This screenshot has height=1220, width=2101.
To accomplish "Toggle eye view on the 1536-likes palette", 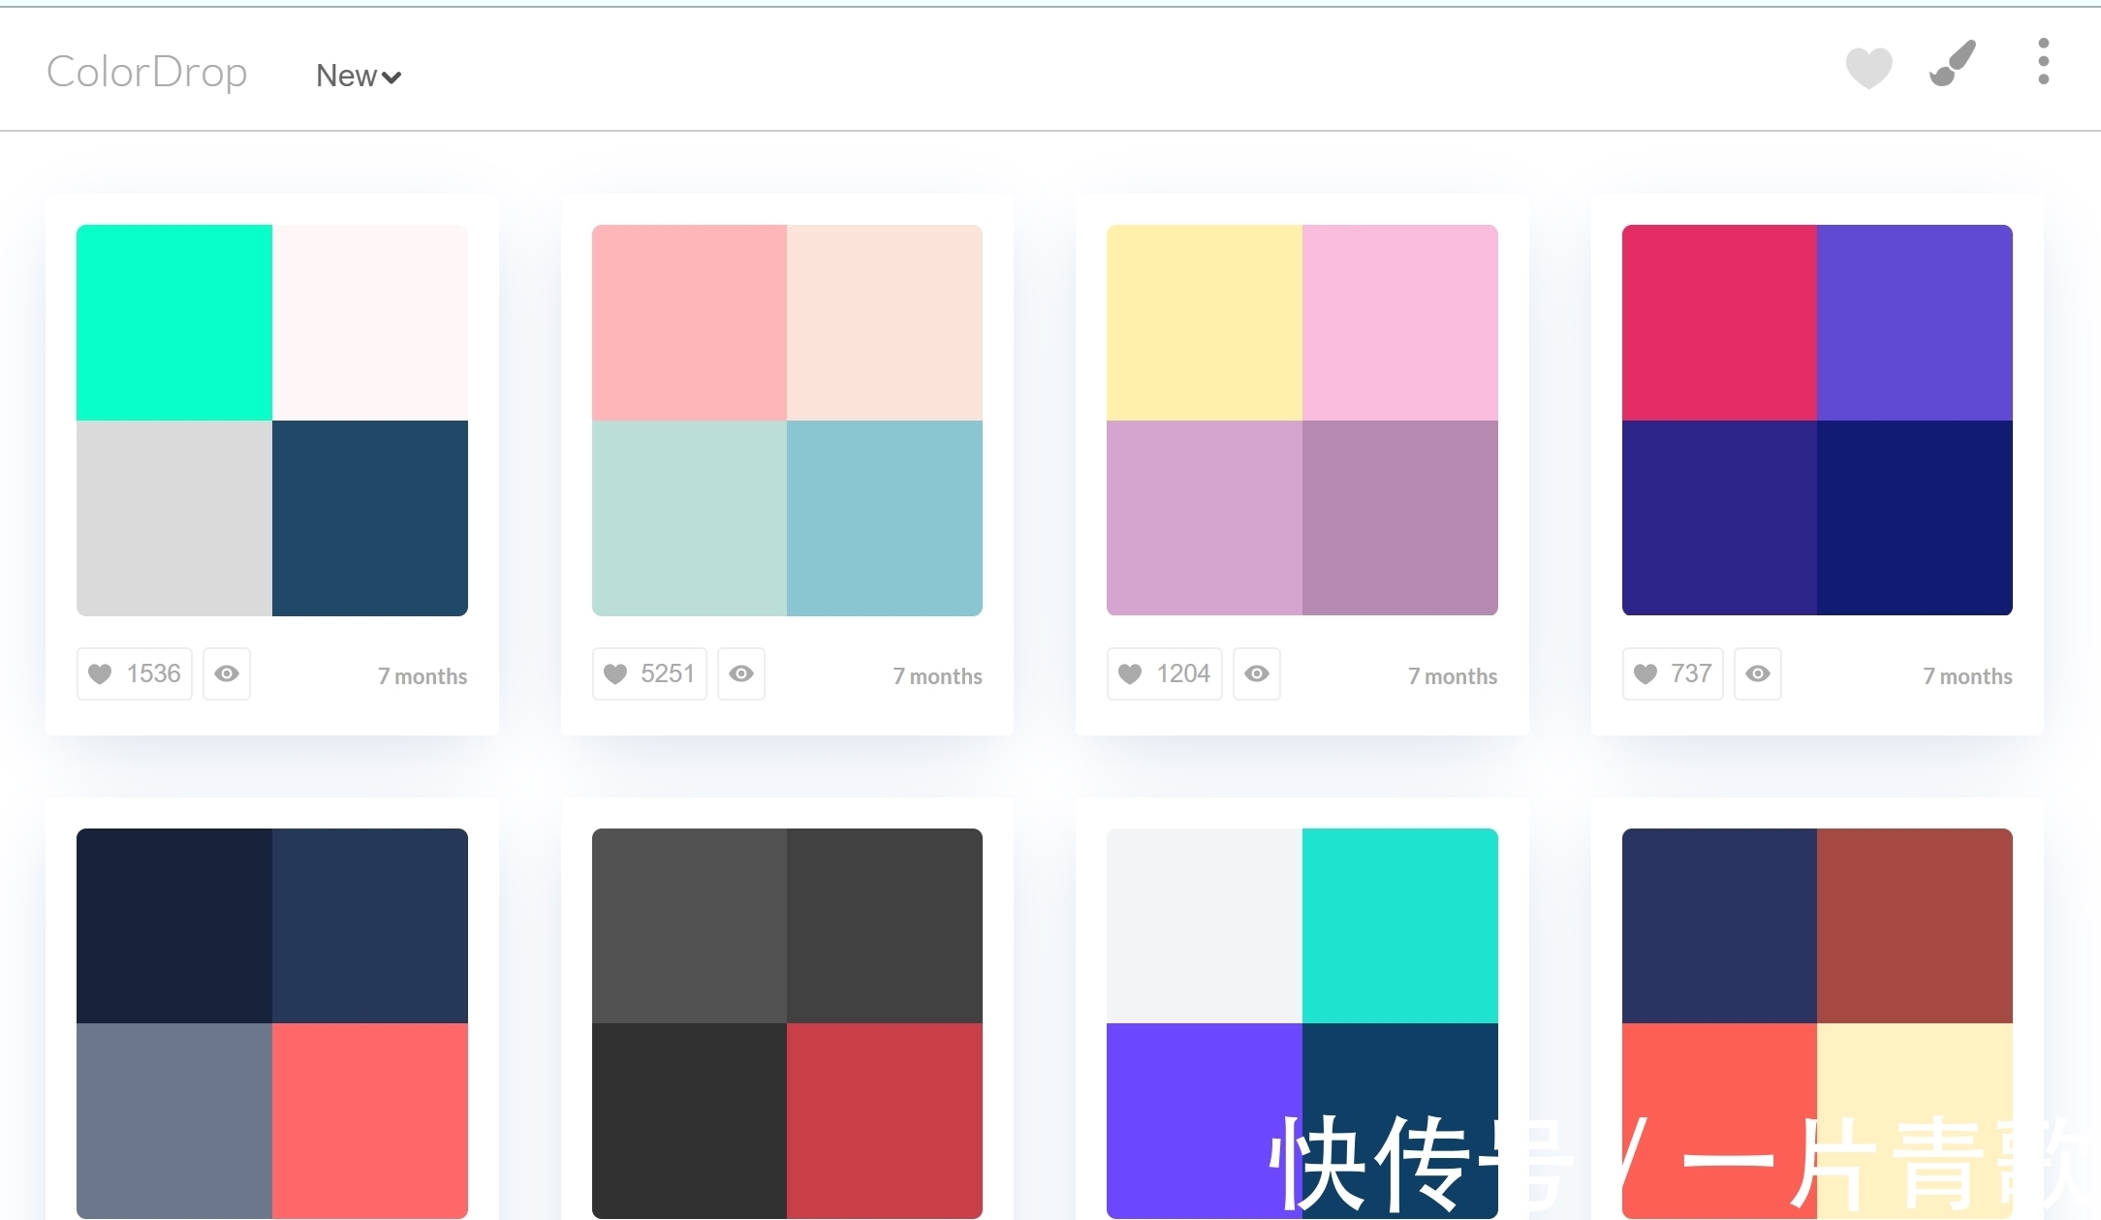I will point(227,673).
